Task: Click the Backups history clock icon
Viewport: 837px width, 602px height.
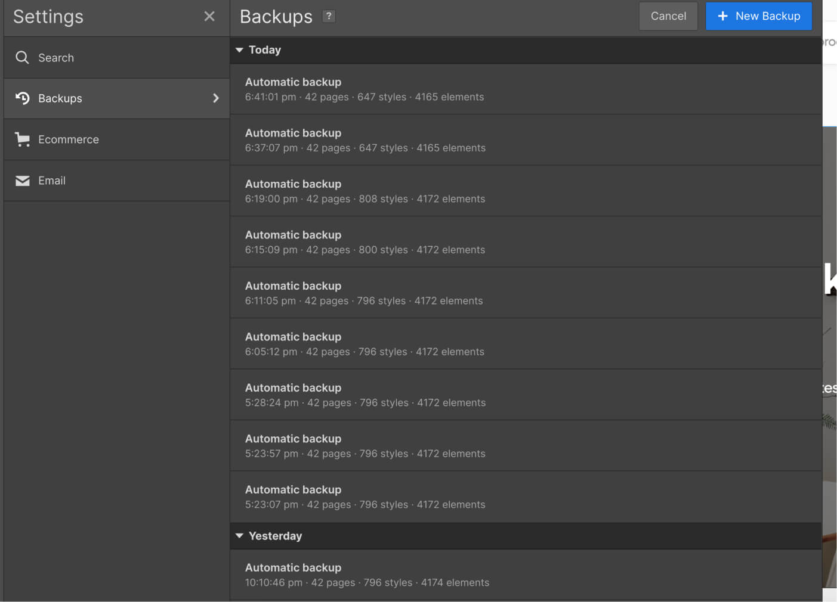Action: (22, 98)
